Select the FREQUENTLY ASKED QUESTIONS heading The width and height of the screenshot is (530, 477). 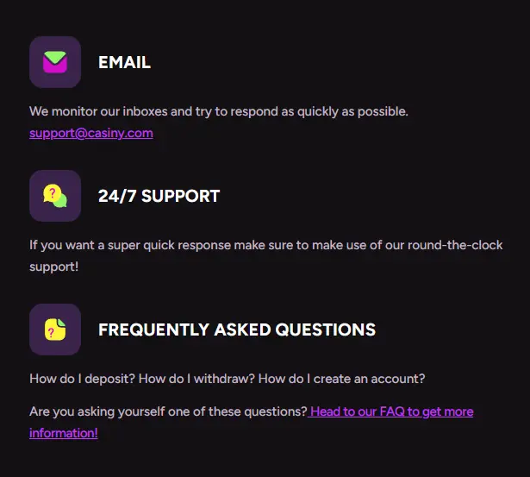[237, 330]
